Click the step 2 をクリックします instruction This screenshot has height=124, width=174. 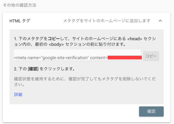tap(57, 69)
